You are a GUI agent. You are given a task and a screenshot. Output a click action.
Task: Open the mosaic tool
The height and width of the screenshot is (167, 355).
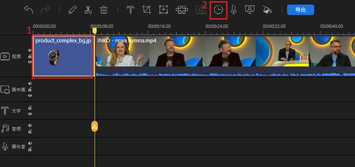(182, 10)
